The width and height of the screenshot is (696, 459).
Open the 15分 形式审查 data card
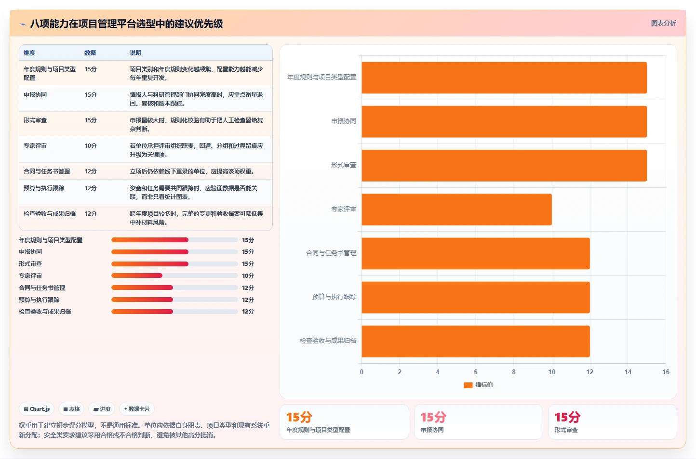pyautogui.click(x=613, y=422)
